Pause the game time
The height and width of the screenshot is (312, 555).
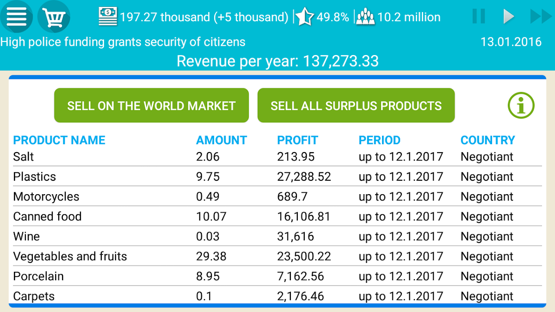coord(479,17)
